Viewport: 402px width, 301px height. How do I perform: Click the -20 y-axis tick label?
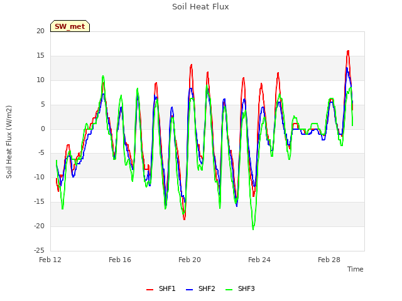point(40,226)
